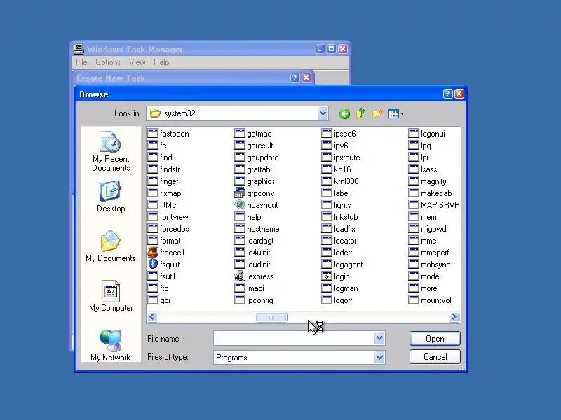Select the getmac file icon
Image resolution: width=561 pixels, height=420 pixels.
[240, 134]
